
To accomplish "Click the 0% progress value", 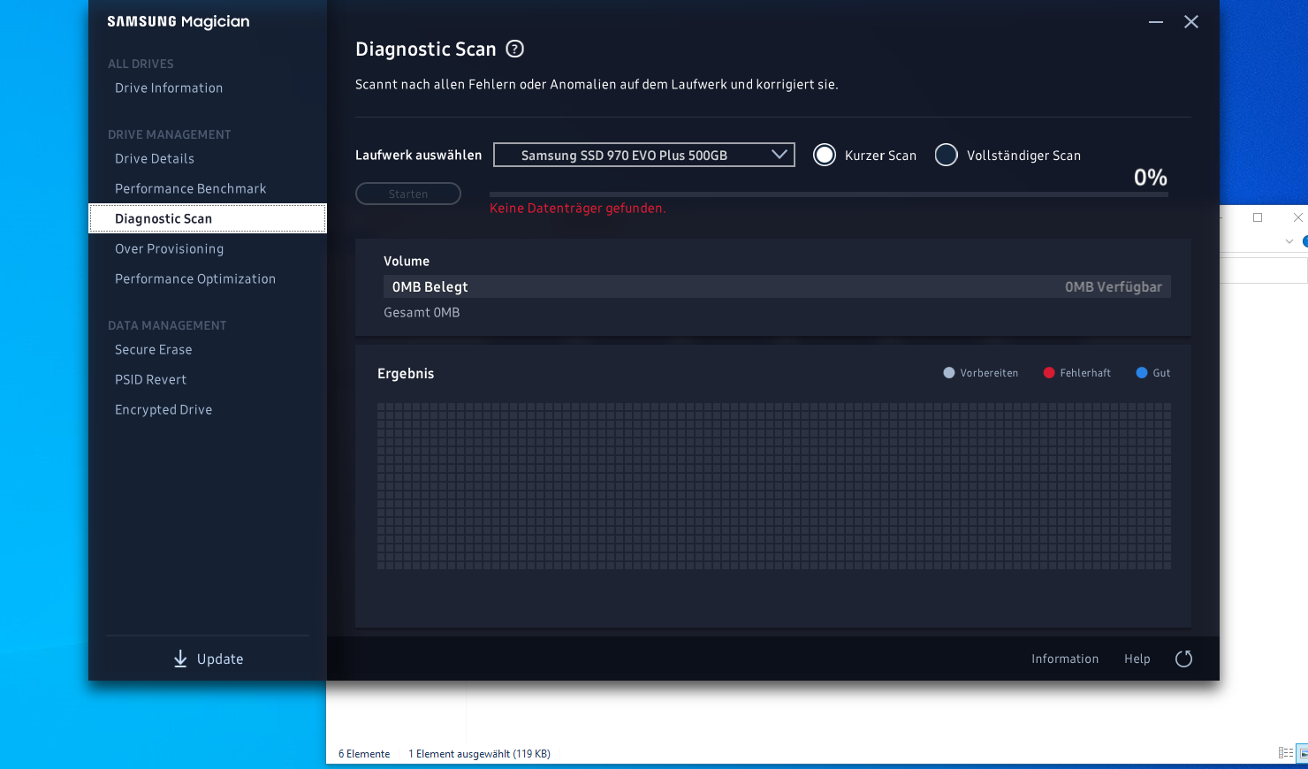I will (1151, 178).
